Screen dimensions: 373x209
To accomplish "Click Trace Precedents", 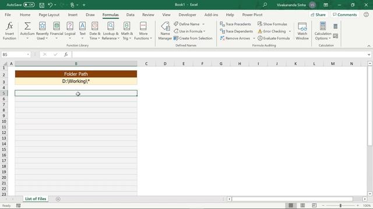I will pos(235,24).
